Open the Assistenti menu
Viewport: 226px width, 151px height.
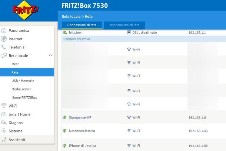[x=27, y=140]
